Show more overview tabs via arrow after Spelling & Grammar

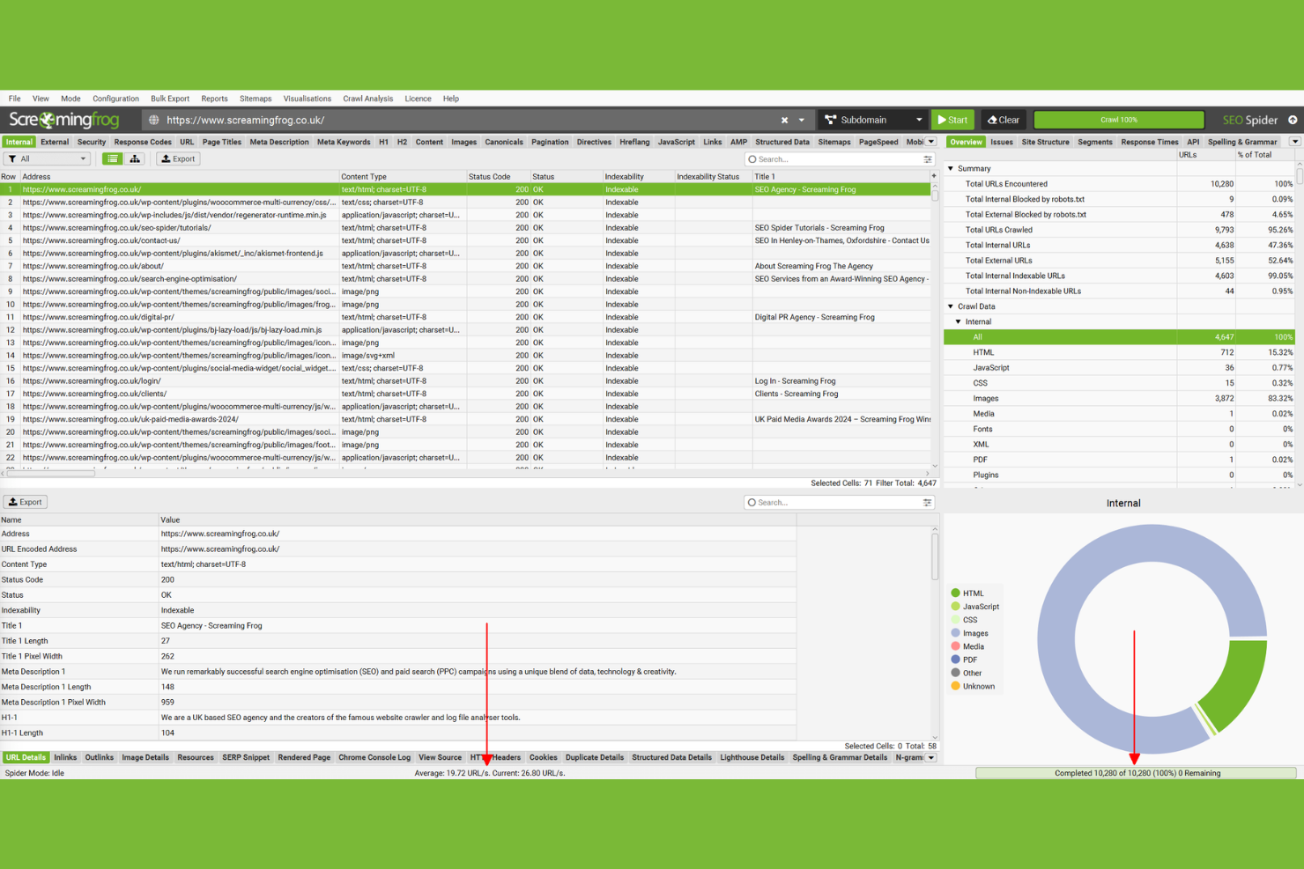pyautogui.click(x=1294, y=142)
